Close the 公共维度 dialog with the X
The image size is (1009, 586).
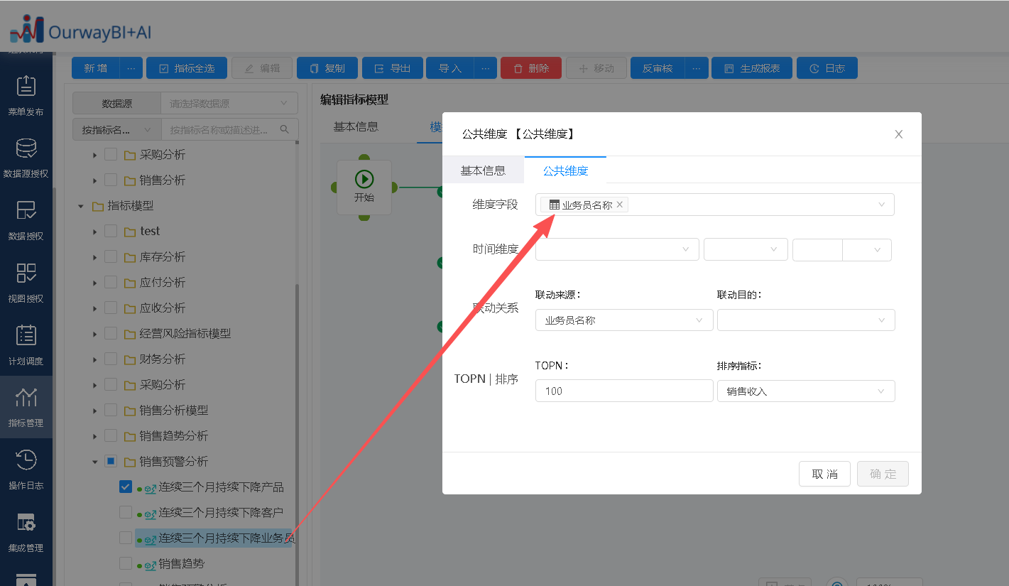click(x=899, y=134)
